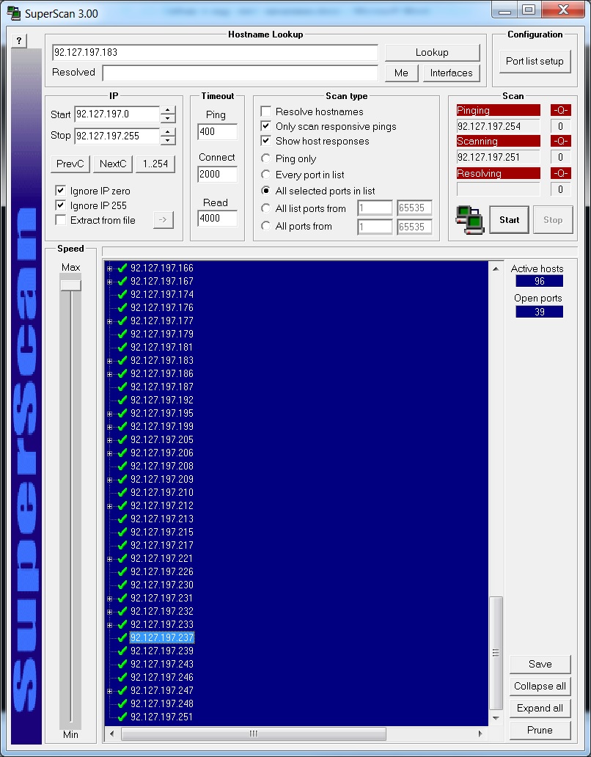The image size is (591, 757).
Task: Click the Me button
Action: pos(401,73)
